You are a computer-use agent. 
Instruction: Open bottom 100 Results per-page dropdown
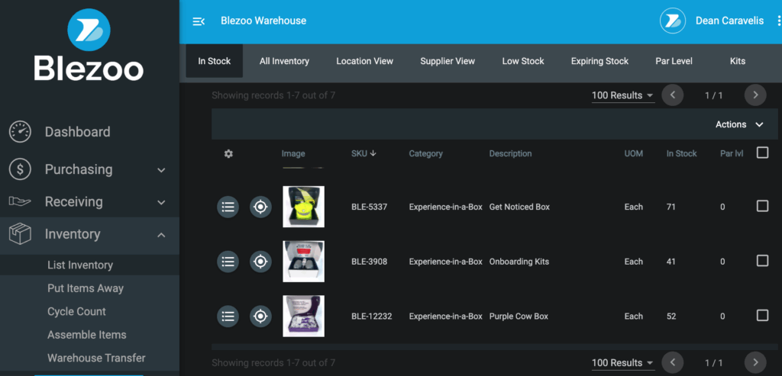coord(623,362)
